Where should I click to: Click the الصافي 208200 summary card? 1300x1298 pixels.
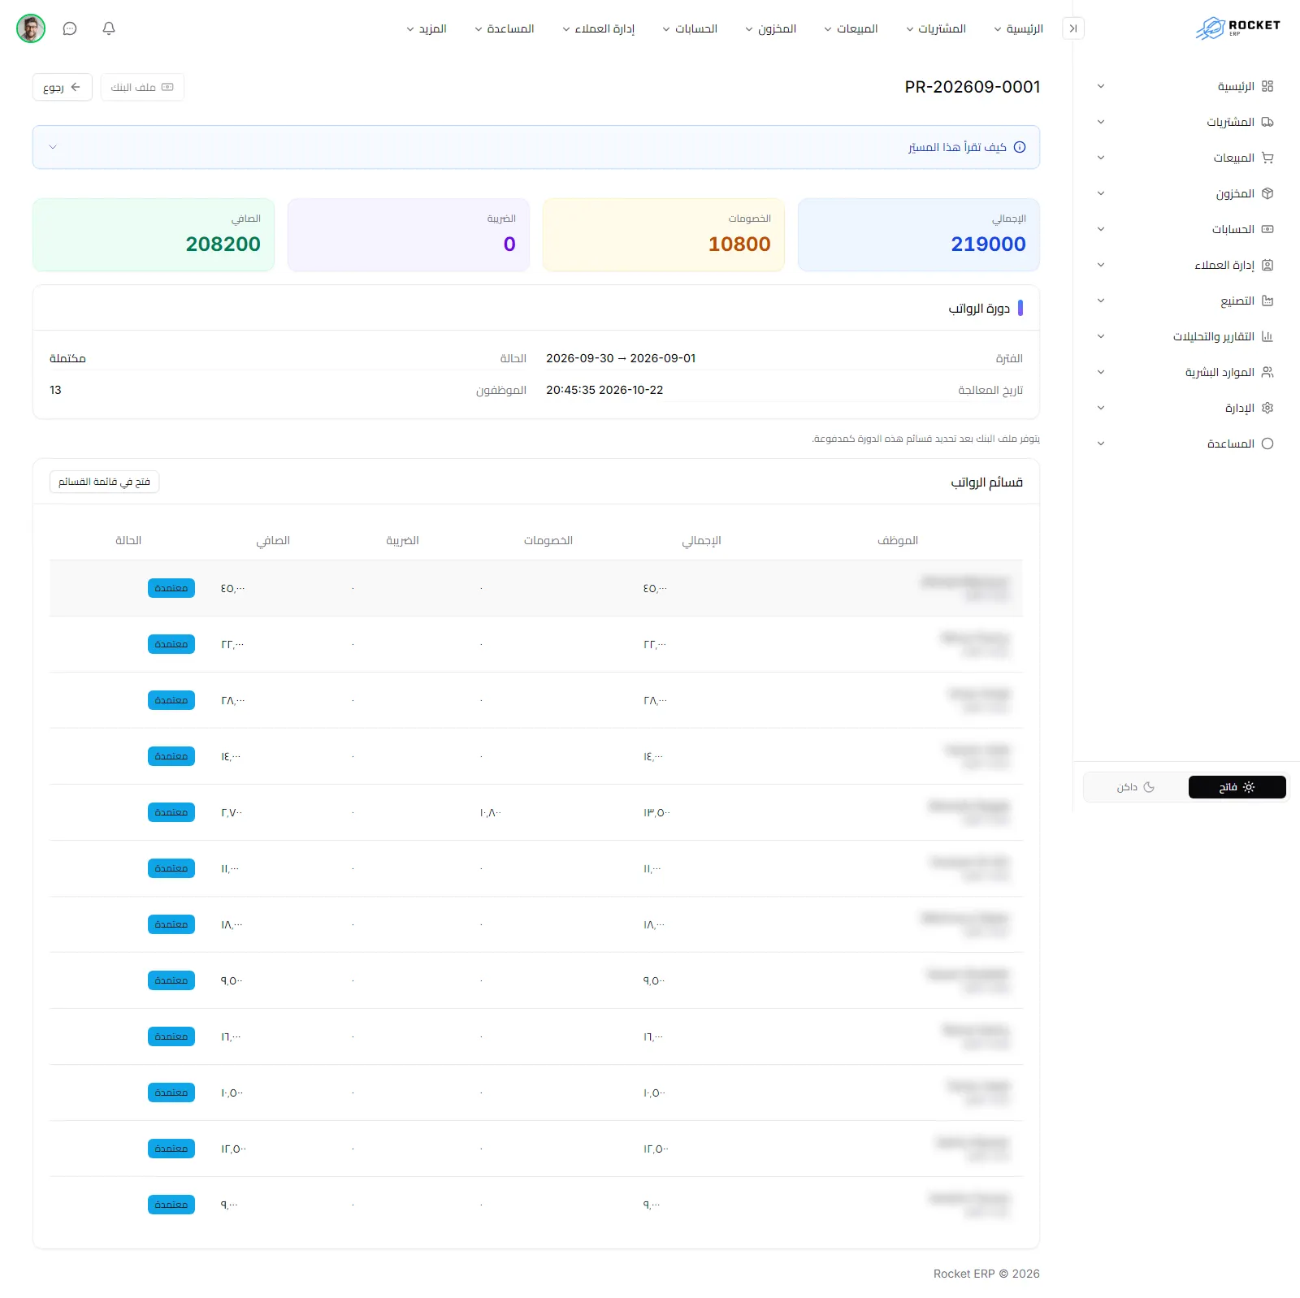[154, 235]
